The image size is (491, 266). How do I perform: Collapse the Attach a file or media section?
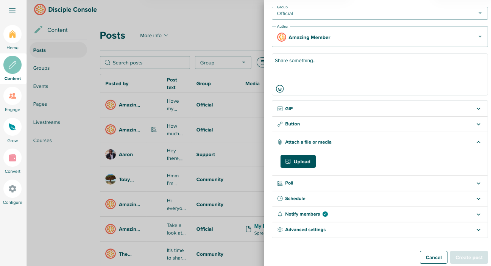(379, 142)
